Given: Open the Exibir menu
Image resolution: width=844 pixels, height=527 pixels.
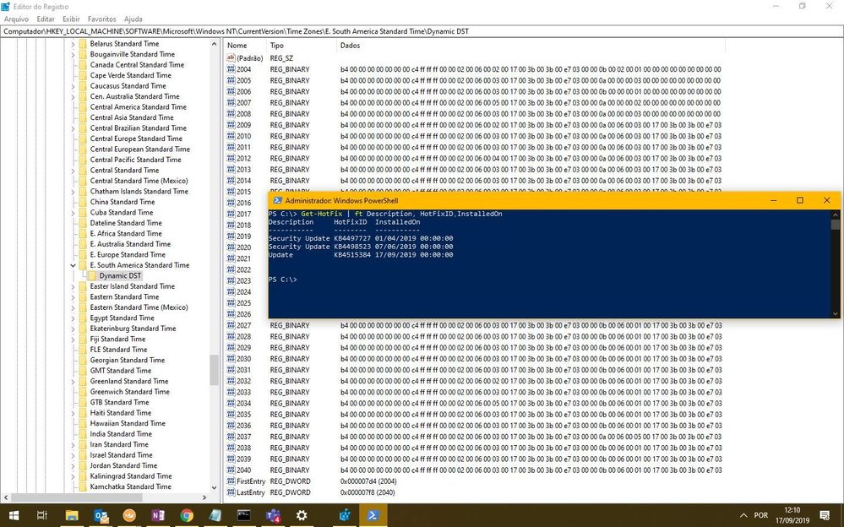Looking at the screenshot, I should coord(71,19).
